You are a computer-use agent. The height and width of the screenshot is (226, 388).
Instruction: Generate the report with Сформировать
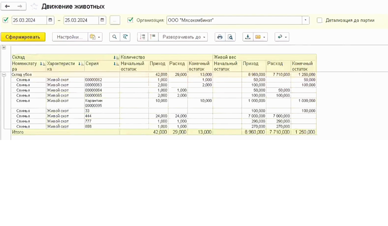pyautogui.click(x=23, y=37)
